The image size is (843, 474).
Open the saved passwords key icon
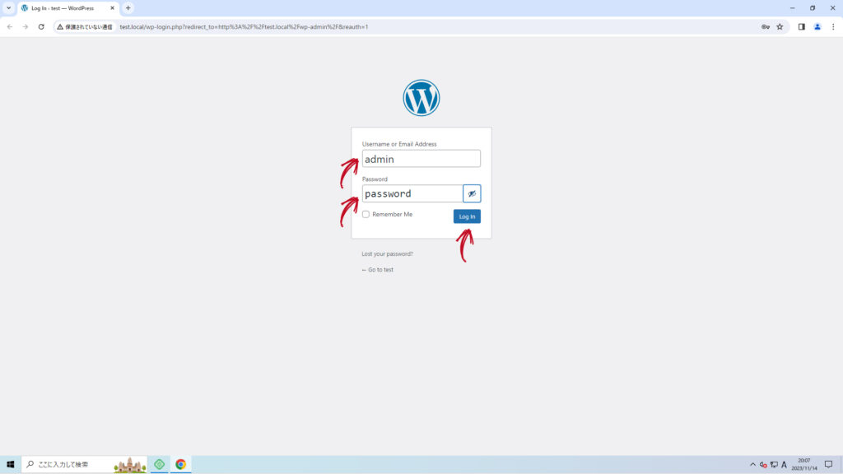point(765,27)
